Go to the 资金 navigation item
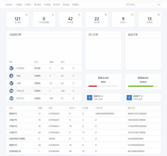 point(66,5)
